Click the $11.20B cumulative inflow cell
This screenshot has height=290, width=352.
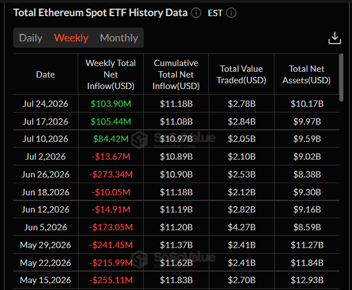(x=176, y=227)
